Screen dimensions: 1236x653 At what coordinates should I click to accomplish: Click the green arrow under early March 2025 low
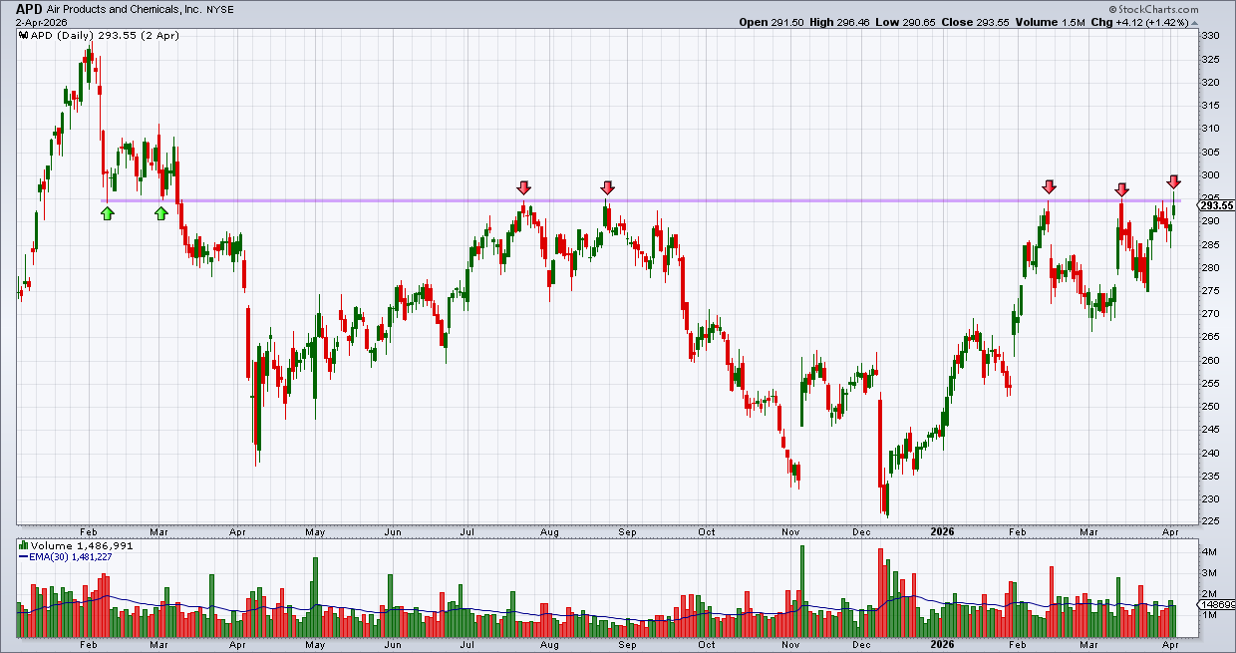161,212
